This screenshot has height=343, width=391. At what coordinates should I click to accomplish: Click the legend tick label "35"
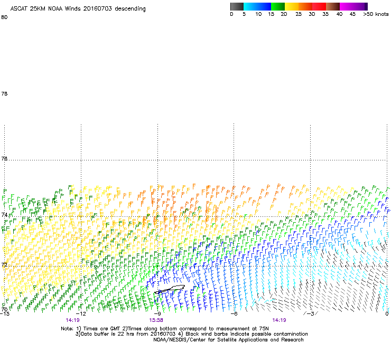click(x=325, y=14)
